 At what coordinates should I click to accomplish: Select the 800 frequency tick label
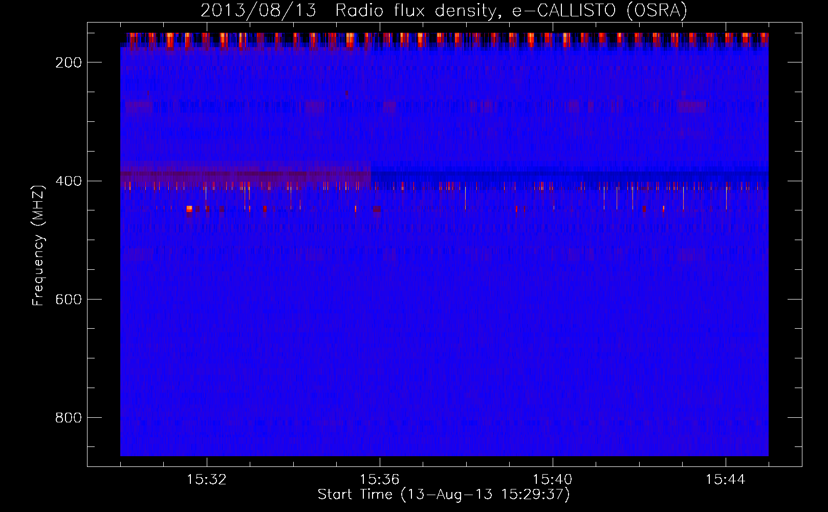click(69, 418)
